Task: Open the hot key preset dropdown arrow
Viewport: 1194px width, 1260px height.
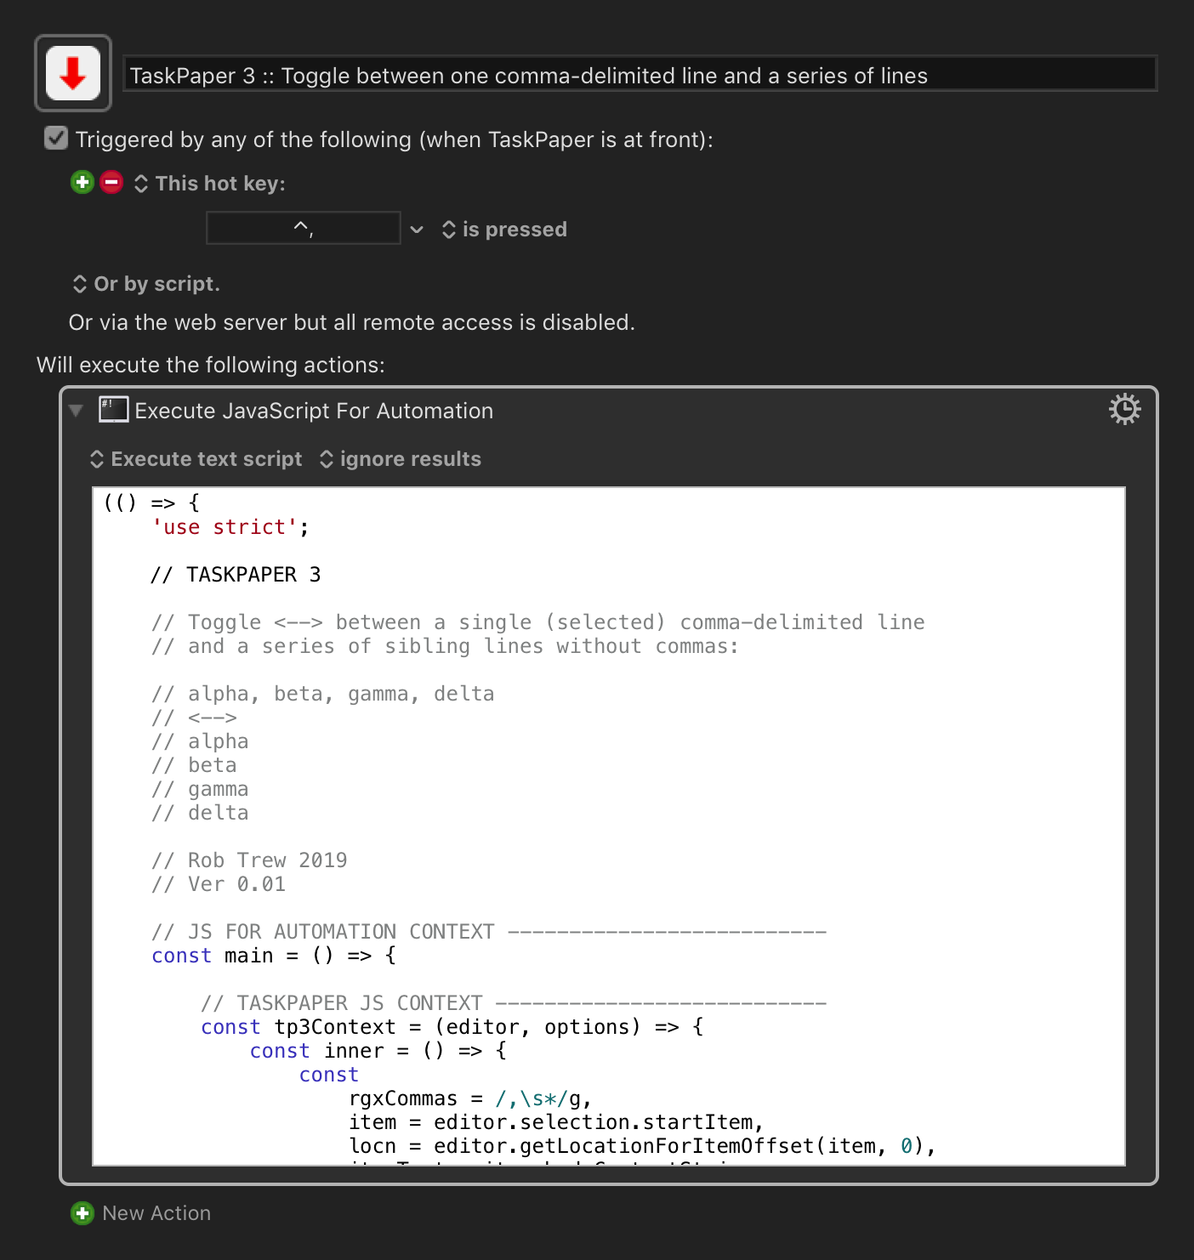Action: coord(417,230)
